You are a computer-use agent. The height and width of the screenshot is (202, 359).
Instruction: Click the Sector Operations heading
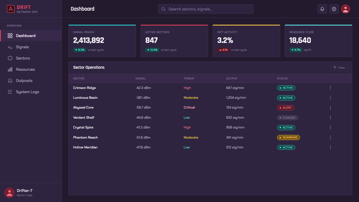(x=89, y=67)
